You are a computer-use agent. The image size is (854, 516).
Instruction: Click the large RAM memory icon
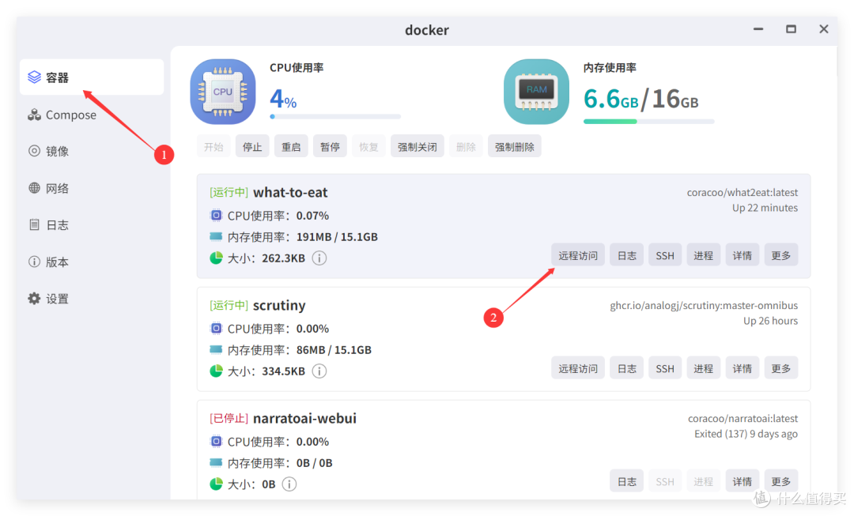coord(536,92)
